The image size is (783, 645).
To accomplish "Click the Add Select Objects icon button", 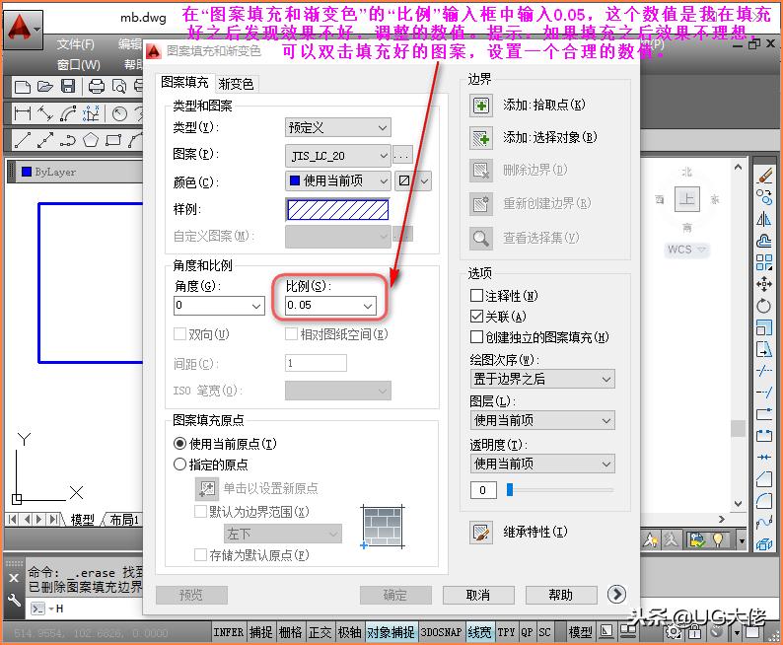I will click(x=481, y=138).
